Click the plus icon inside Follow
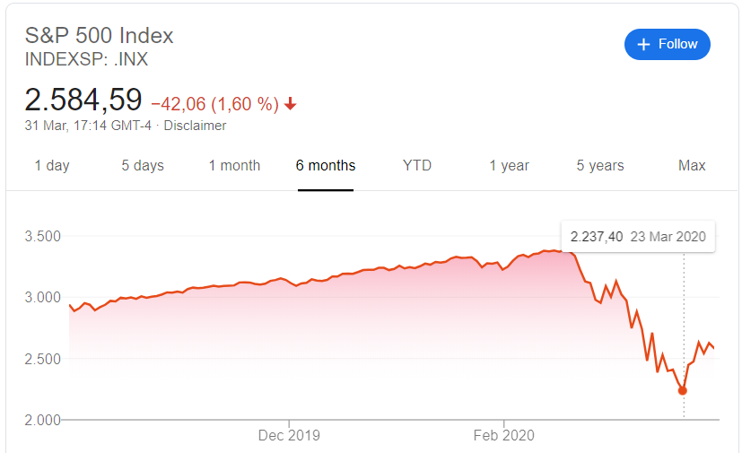 tap(642, 44)
